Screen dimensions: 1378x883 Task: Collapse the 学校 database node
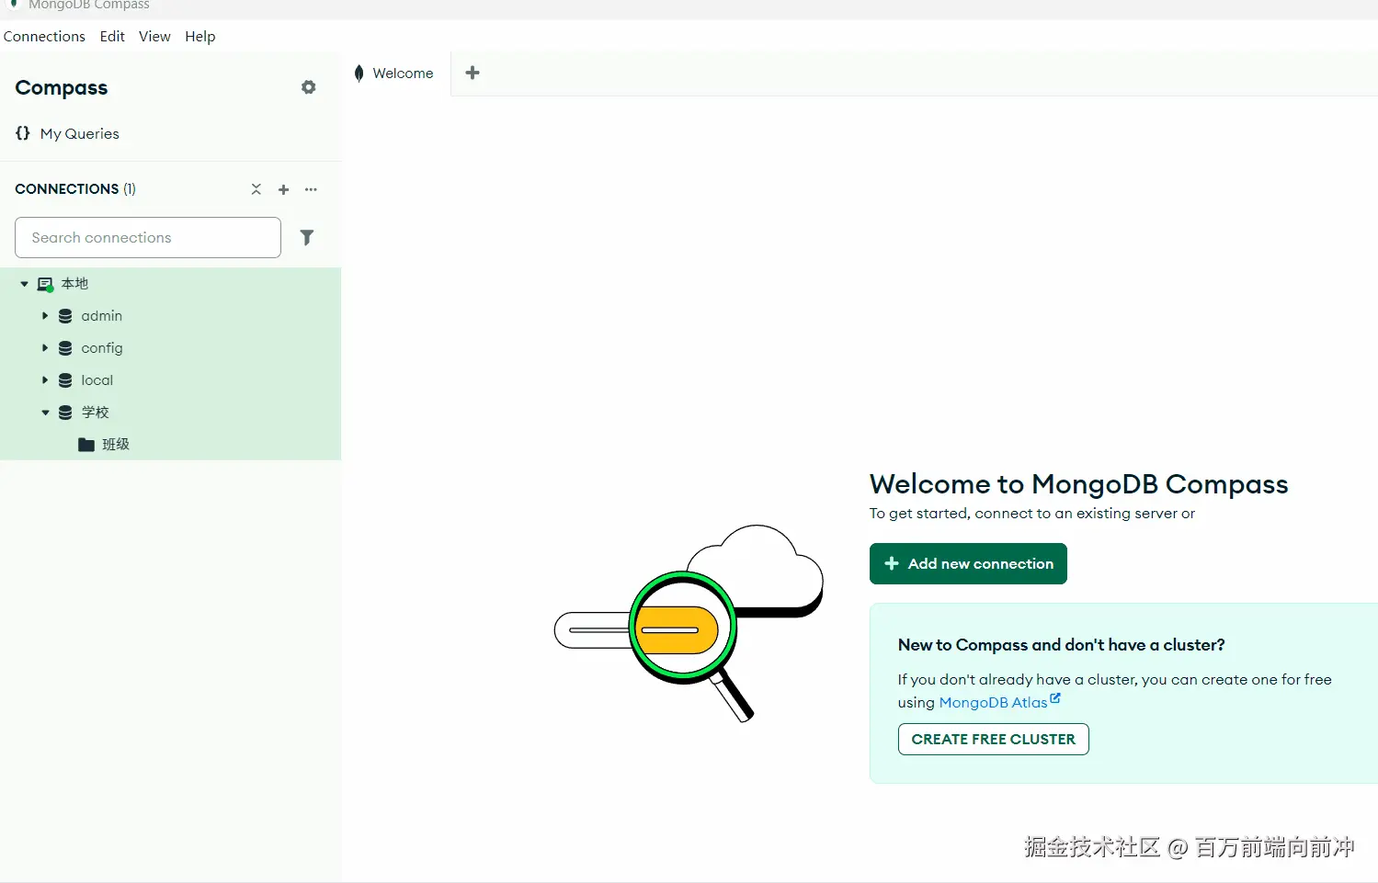(45, 413)
